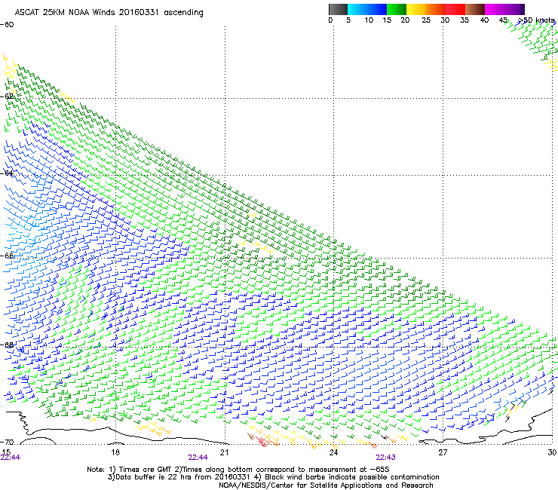Click the purple 45–50 knots legend swatch
Screen dimensions: 558x490
point(514,9)
